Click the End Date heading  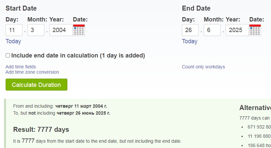[x=196, y=8]
